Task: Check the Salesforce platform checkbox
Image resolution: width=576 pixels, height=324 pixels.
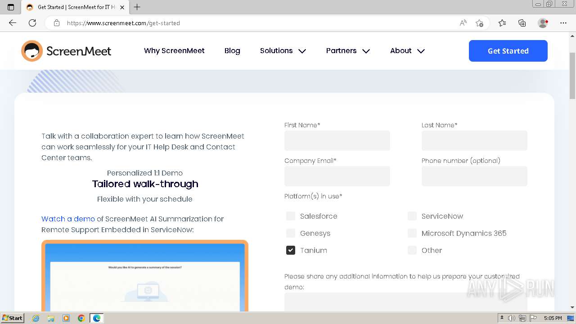Action: (x=291, y=216)
